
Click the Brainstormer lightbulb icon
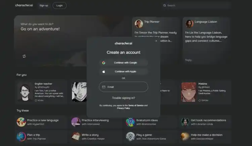coord(130,122)
